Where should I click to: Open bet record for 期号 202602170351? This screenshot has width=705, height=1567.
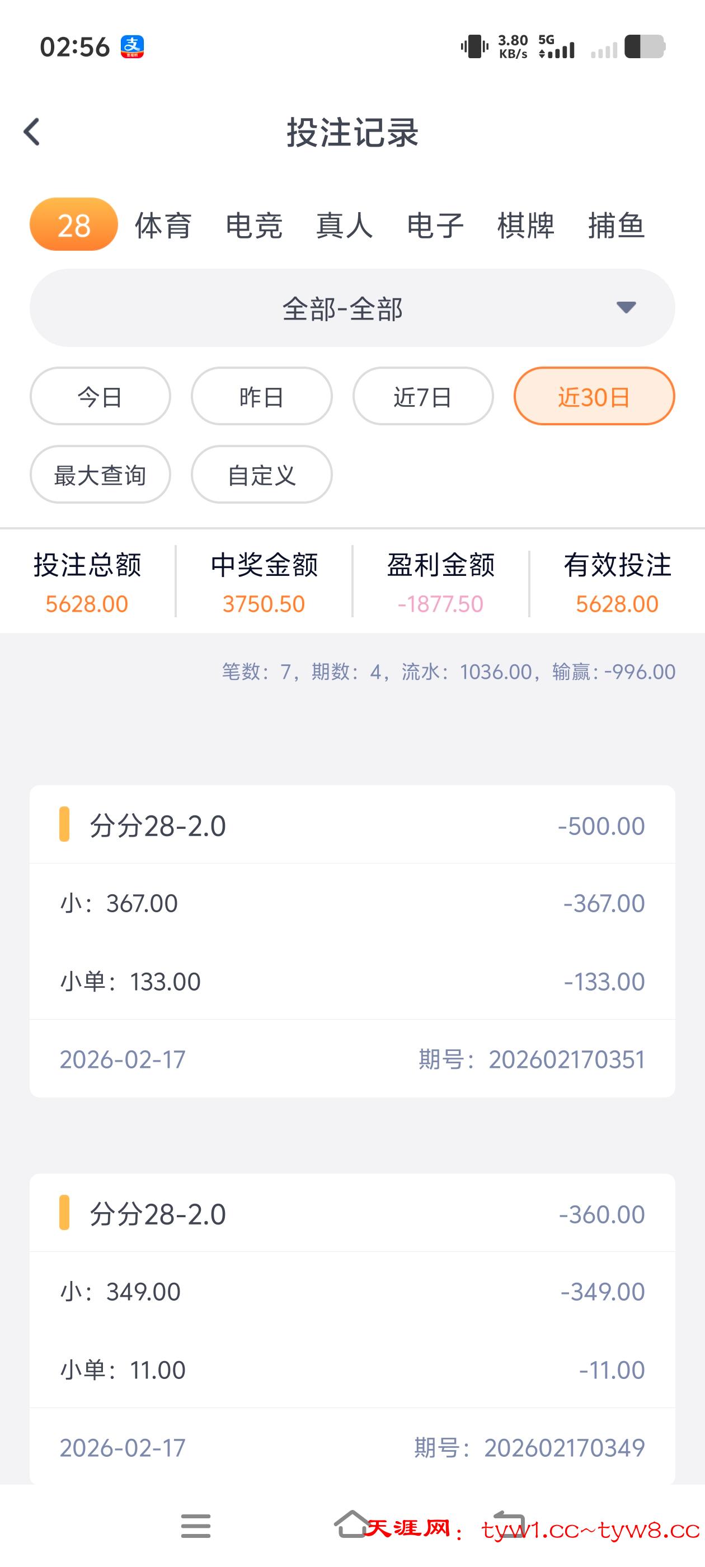pyautogui.click(x=352, y=941)
